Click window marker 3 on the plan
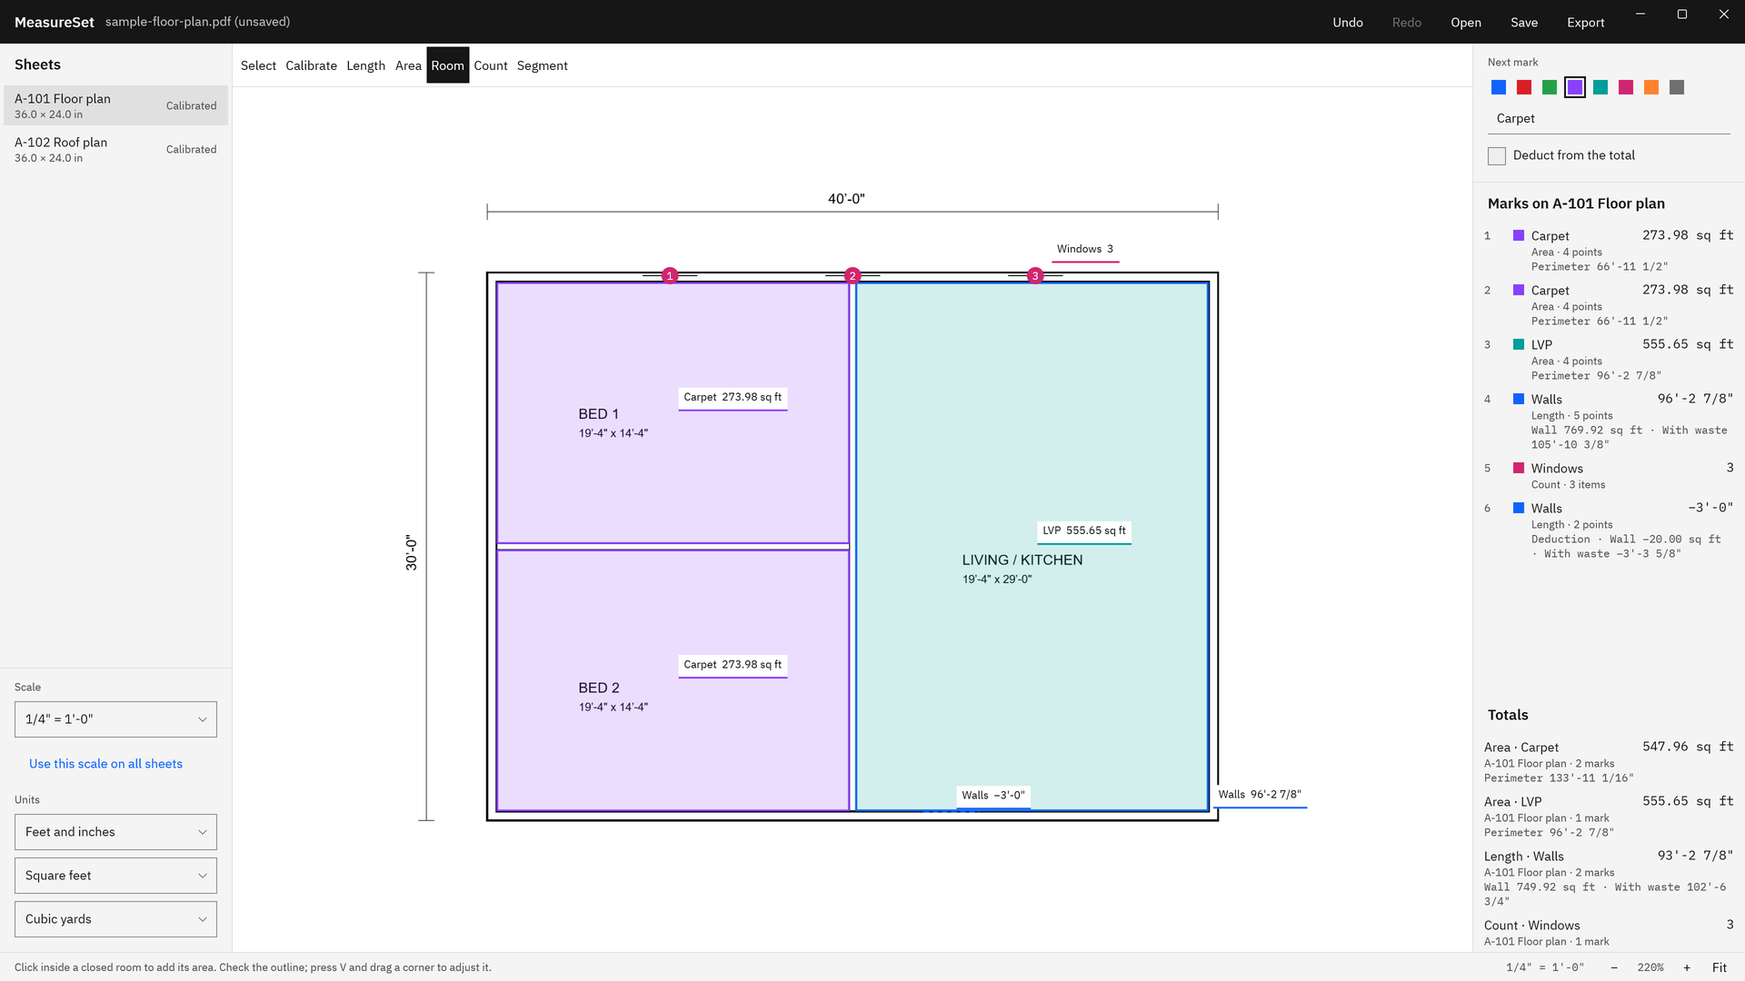This screenshot has height=981, width=1745. click(1035, 275)
